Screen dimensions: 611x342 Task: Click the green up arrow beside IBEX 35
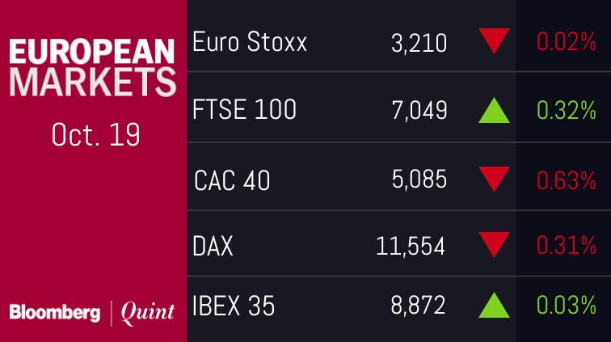494,306
